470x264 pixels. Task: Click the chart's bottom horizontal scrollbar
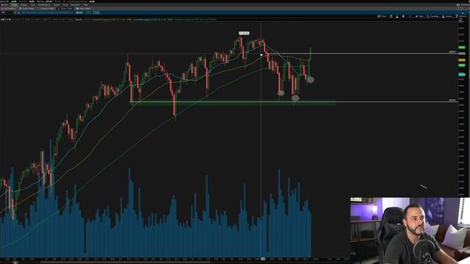(x=126, y=263)
